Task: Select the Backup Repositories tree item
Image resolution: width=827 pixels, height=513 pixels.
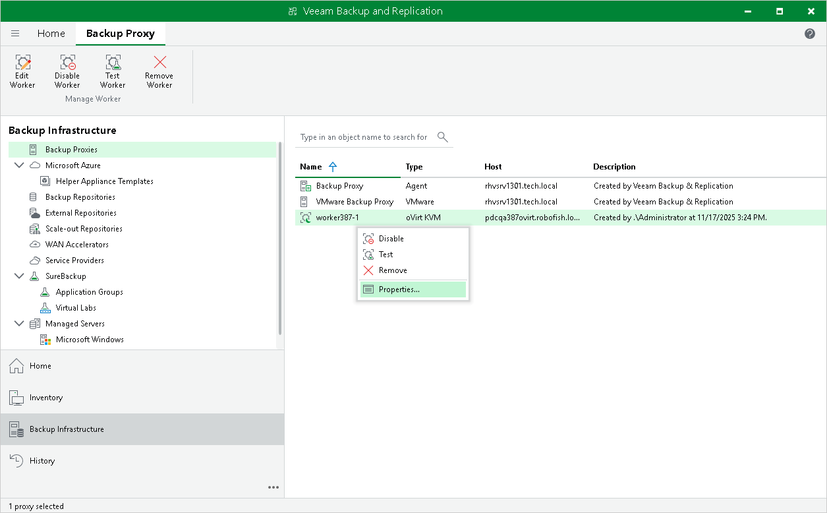Action: [x=80, y=197]
